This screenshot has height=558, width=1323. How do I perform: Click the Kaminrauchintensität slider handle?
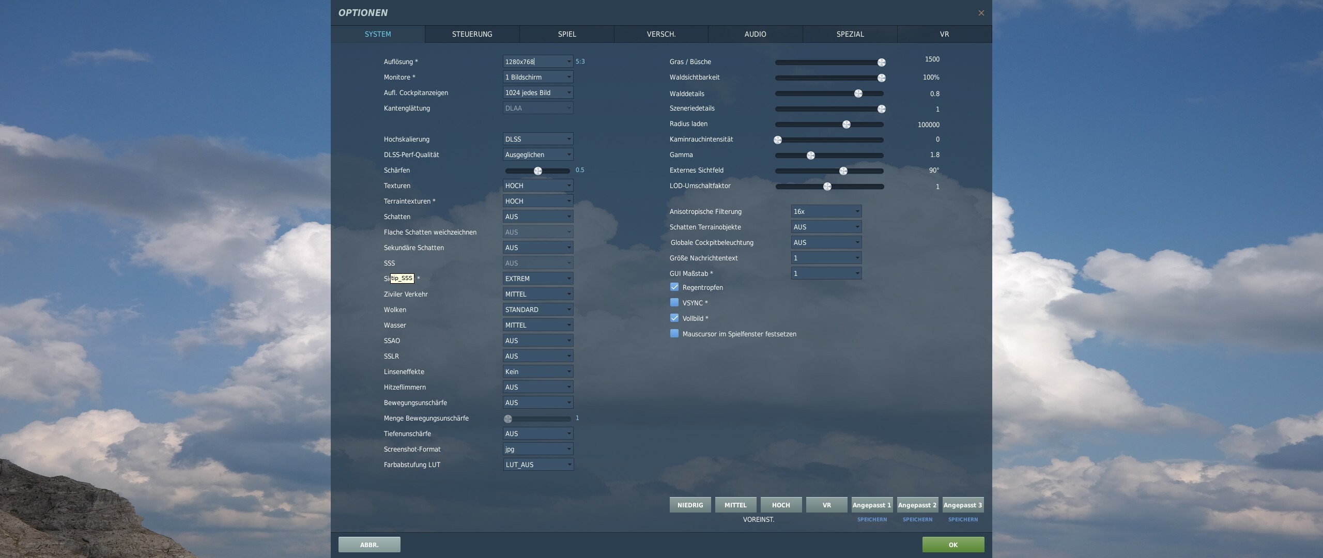pyautogui.click(x=778, y=140)
